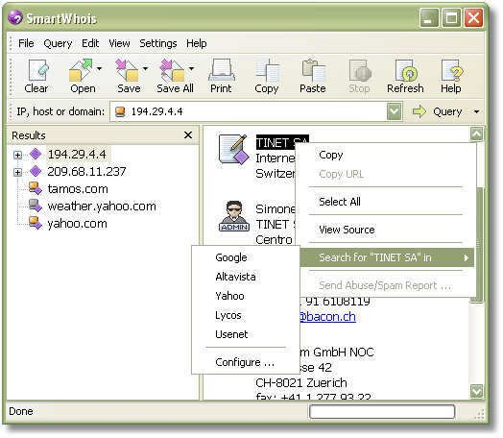503x438 pixels.
Task: Click the status bar progress bar
Action: (x=382, y=411)
